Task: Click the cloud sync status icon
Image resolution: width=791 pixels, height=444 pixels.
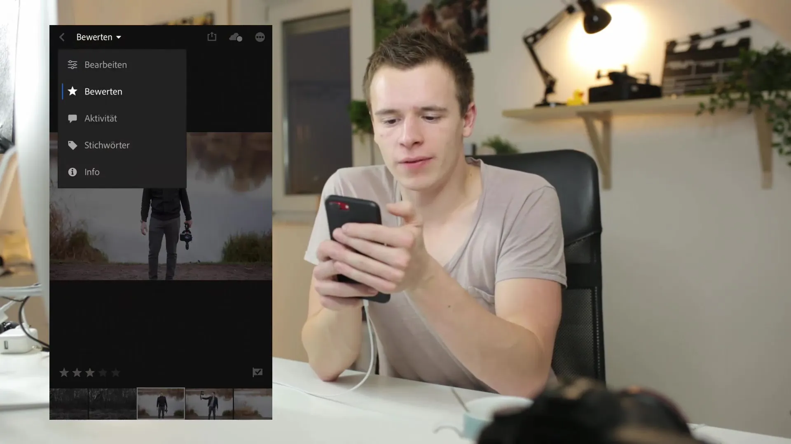Action: pos(236,37)
